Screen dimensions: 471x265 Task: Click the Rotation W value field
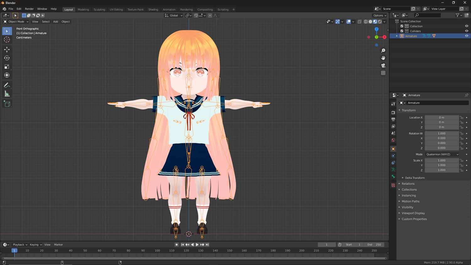442,133
